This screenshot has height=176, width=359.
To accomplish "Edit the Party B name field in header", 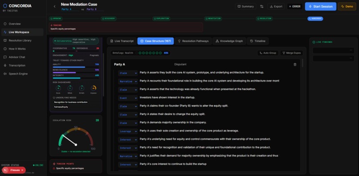I will 95,9.
